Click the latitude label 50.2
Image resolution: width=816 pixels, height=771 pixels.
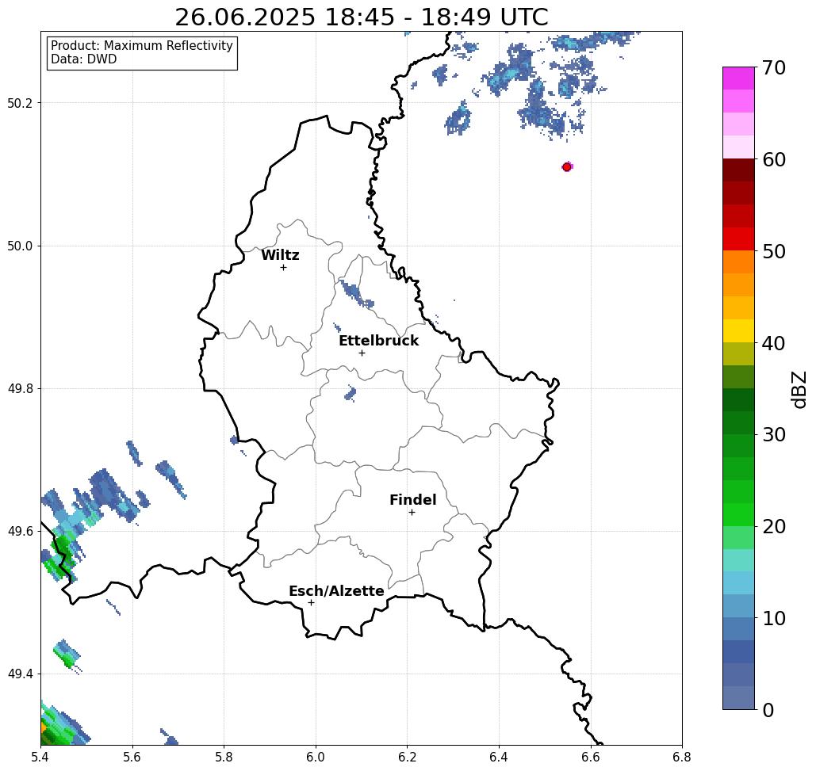pos(20,103)
